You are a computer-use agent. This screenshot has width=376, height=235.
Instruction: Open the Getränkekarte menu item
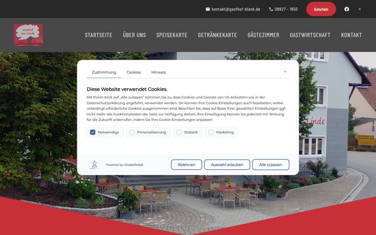click(217, 35)
